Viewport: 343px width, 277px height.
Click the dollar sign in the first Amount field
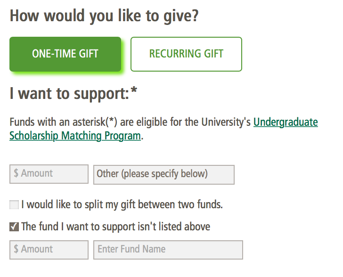coord(16,174)
